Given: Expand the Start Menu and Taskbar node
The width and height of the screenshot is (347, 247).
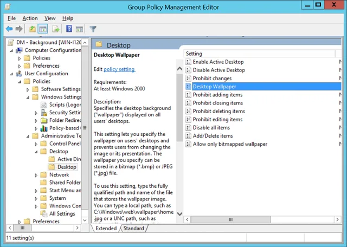Looking at the screenshot, I should coord(36,191).
